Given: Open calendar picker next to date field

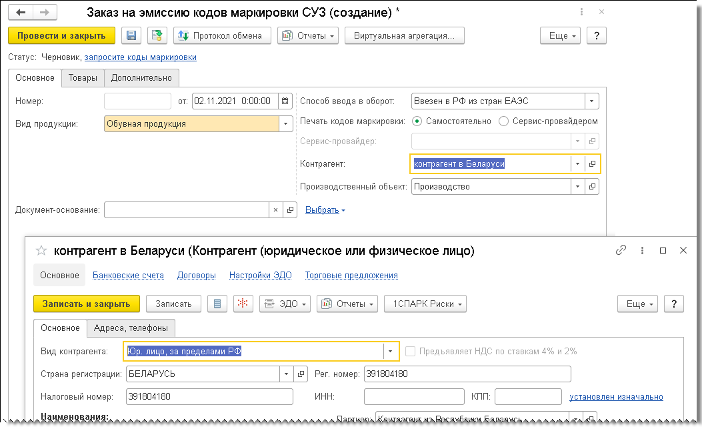Looking at the screenshot, I should [x=285, y=101].
